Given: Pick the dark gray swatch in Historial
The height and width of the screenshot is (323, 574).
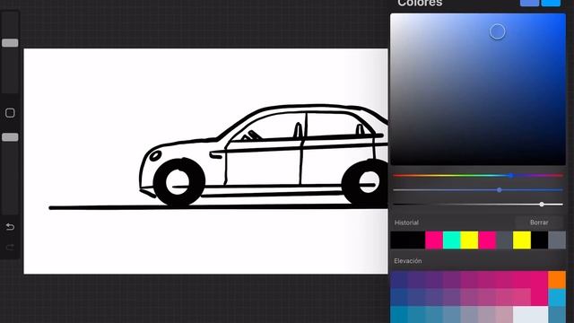Looking at the screenshot, I should point(504,240).
